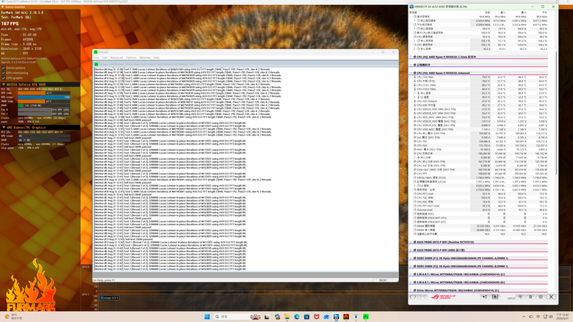The width and height of the screenshot is (573, 322).
Task: Click the Torture Test child window title bar
Action: (x=245, y=65)
